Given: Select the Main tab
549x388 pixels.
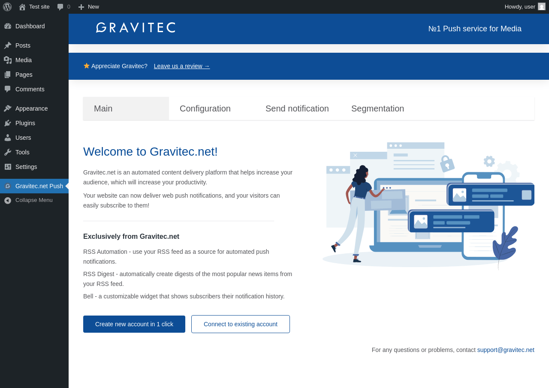Looking at the screenshot, I should [x=126, y=108].
